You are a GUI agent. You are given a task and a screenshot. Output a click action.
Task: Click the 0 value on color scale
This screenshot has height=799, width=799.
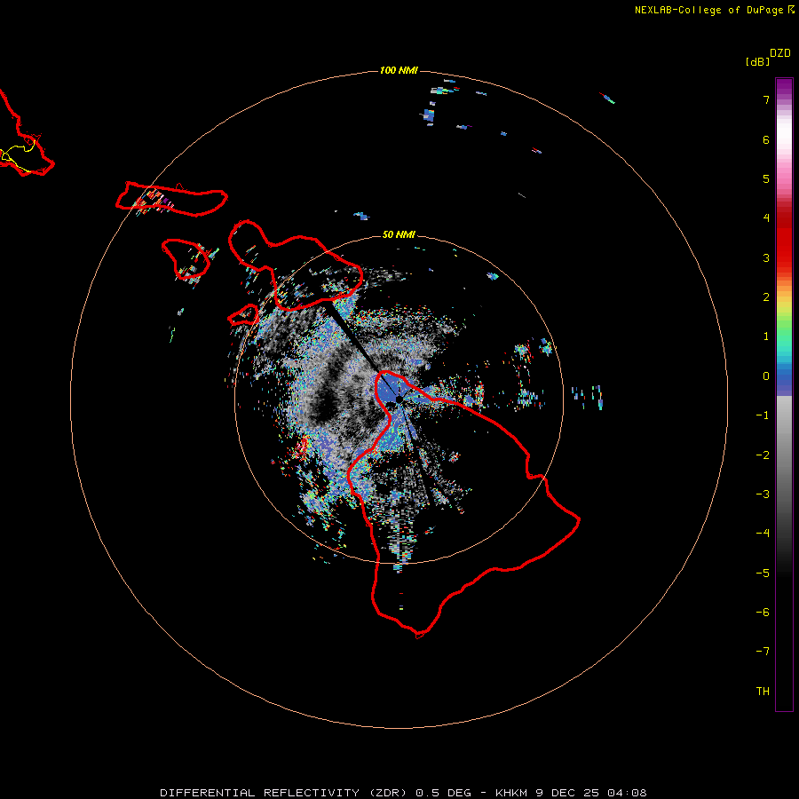pos(766,376)
